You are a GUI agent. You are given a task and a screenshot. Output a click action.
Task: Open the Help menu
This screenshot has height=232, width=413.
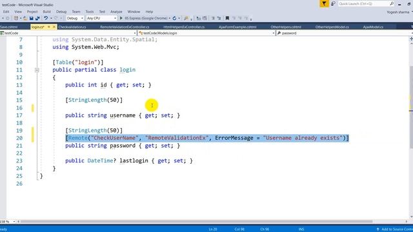149,12
